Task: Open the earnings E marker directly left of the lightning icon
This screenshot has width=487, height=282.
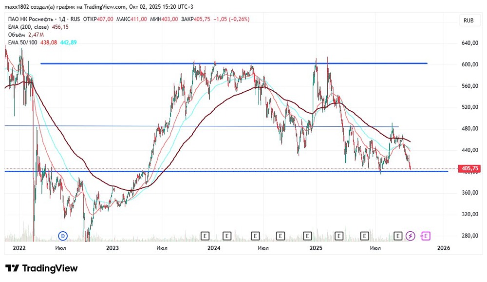Action: coord(398,236)
